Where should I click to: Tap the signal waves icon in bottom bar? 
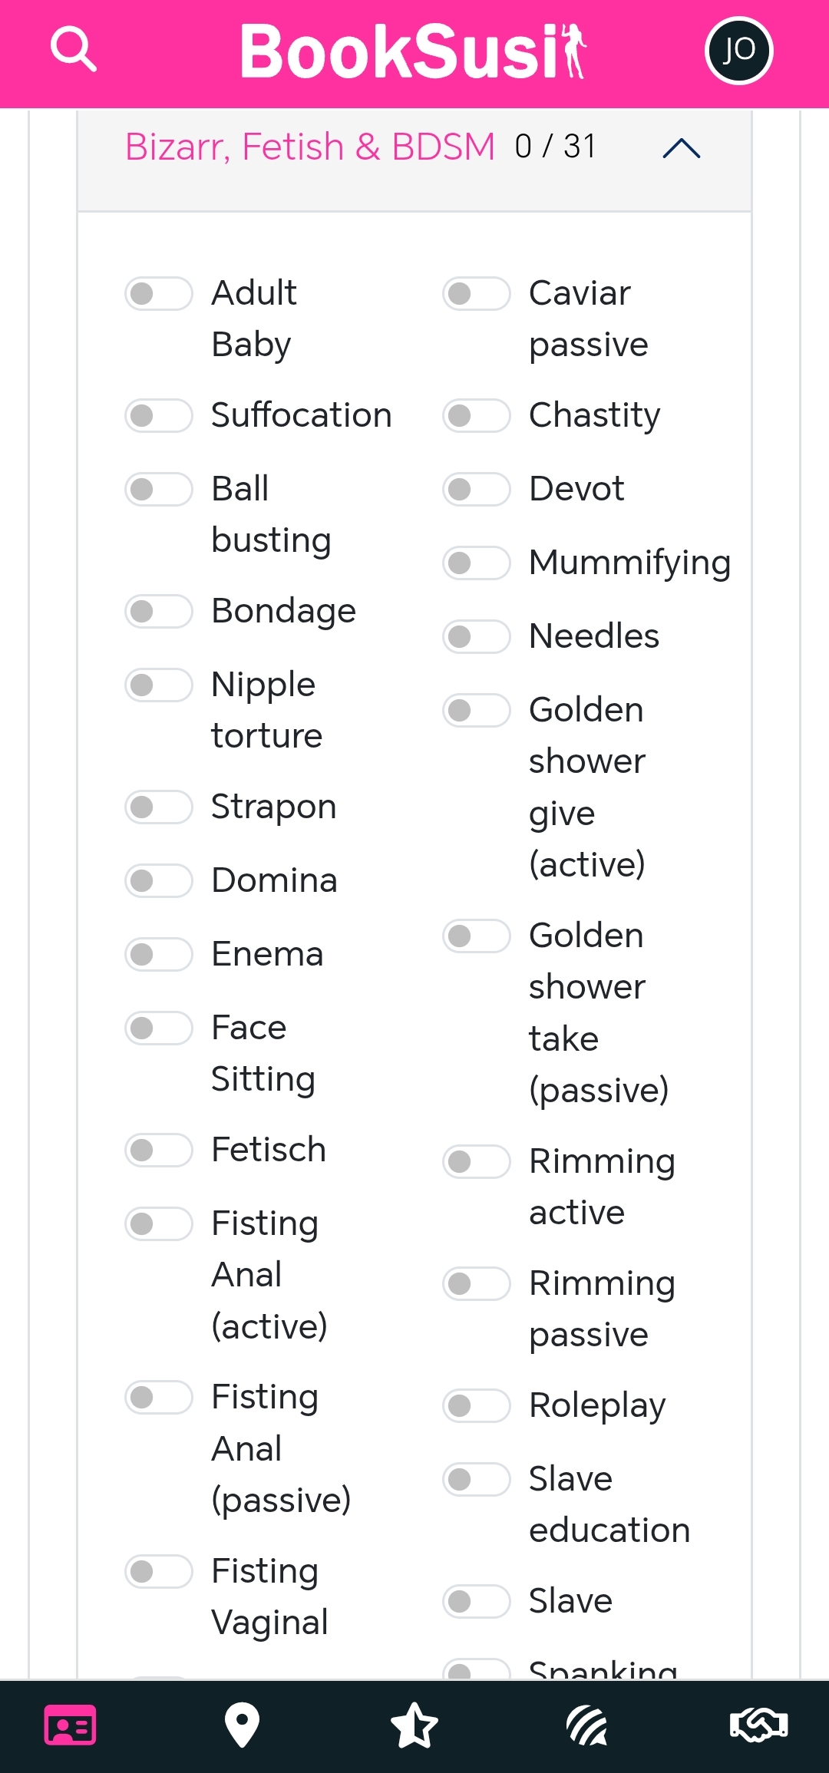[587, 1725]
